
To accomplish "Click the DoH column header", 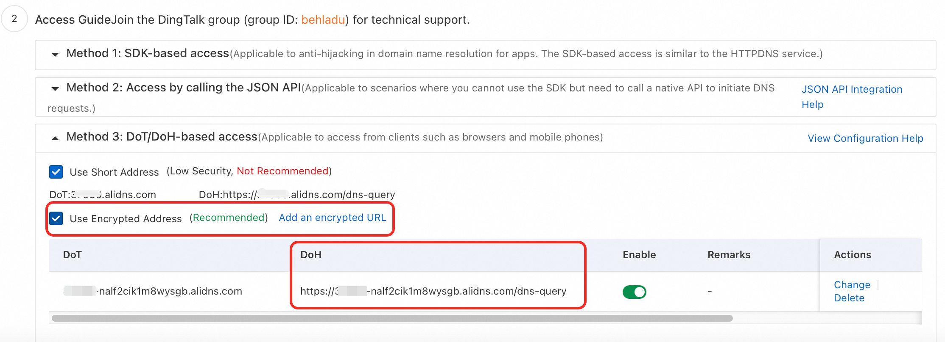I will [311, 255].
